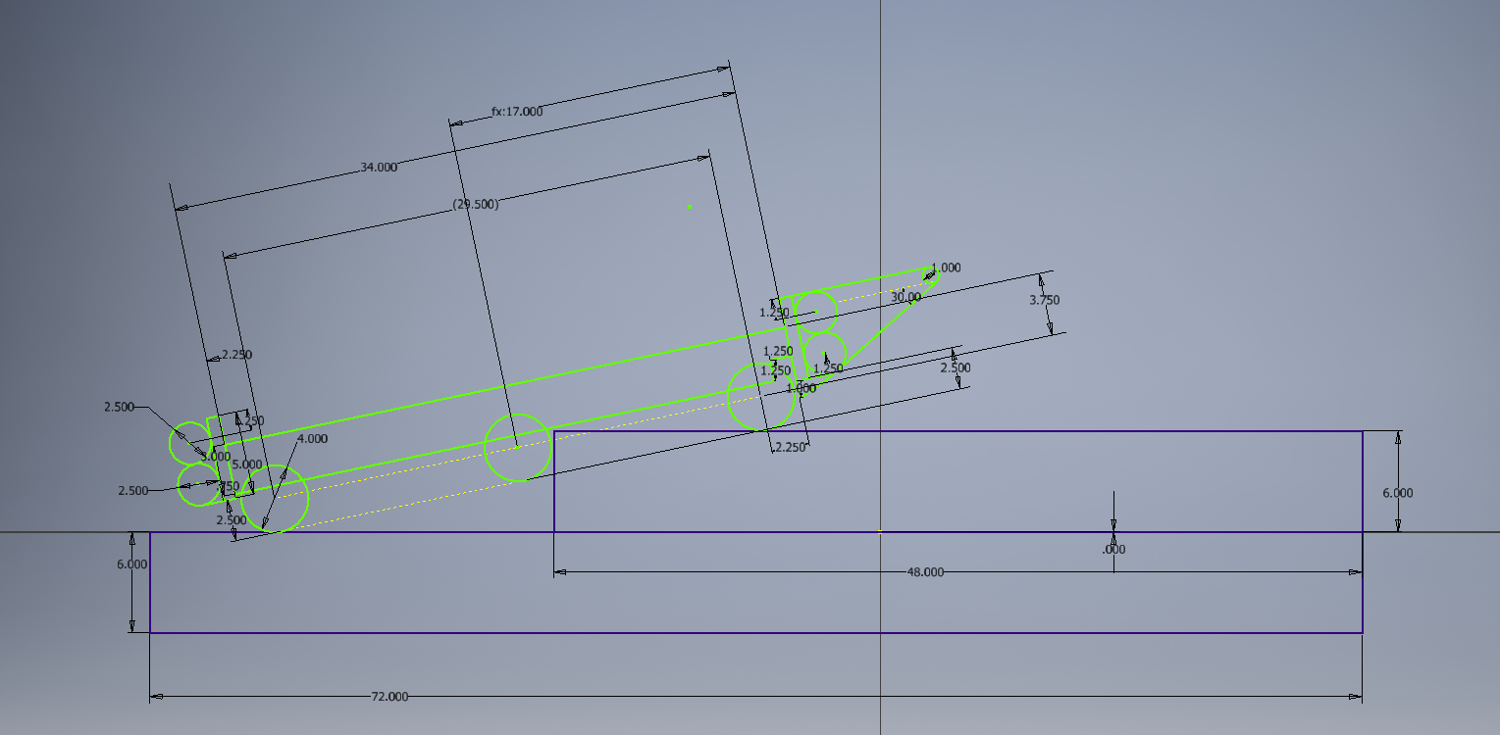The height and width of the screenshot is (735, 1500).
Task: Click the 5.000 dimension value
Action: [246, 465]
